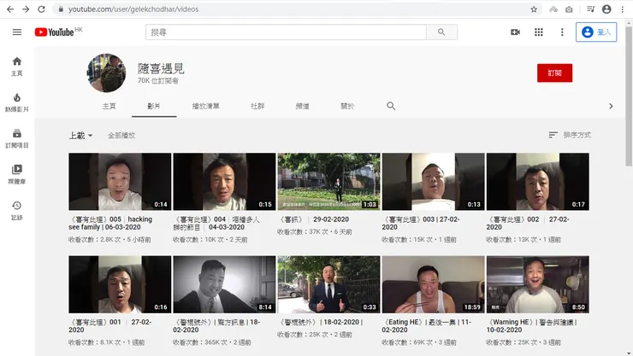Click the 70K subscriber count text
Image resolution: width=633 pixels, height=356 pixels.
[x=158, y=80]
